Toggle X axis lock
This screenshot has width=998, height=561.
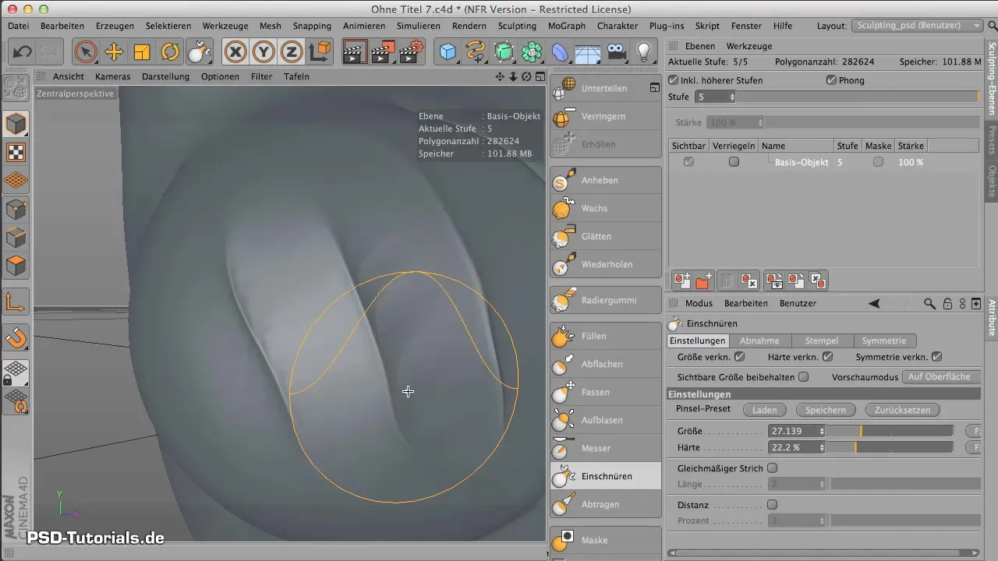(235, 52)
